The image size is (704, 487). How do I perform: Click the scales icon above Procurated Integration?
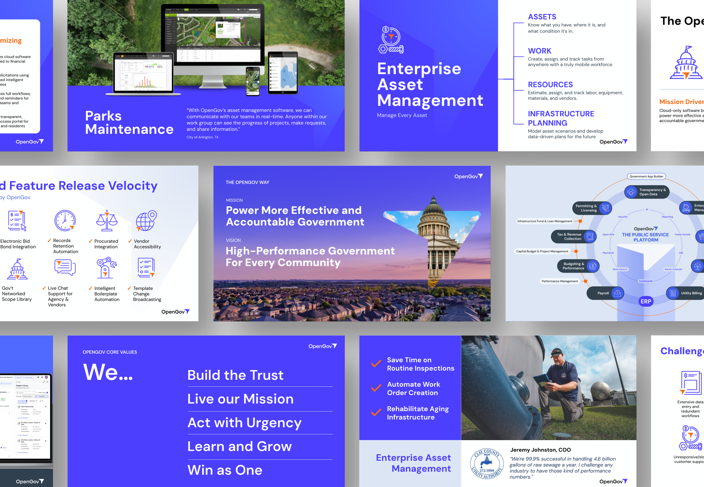[107, 221]
